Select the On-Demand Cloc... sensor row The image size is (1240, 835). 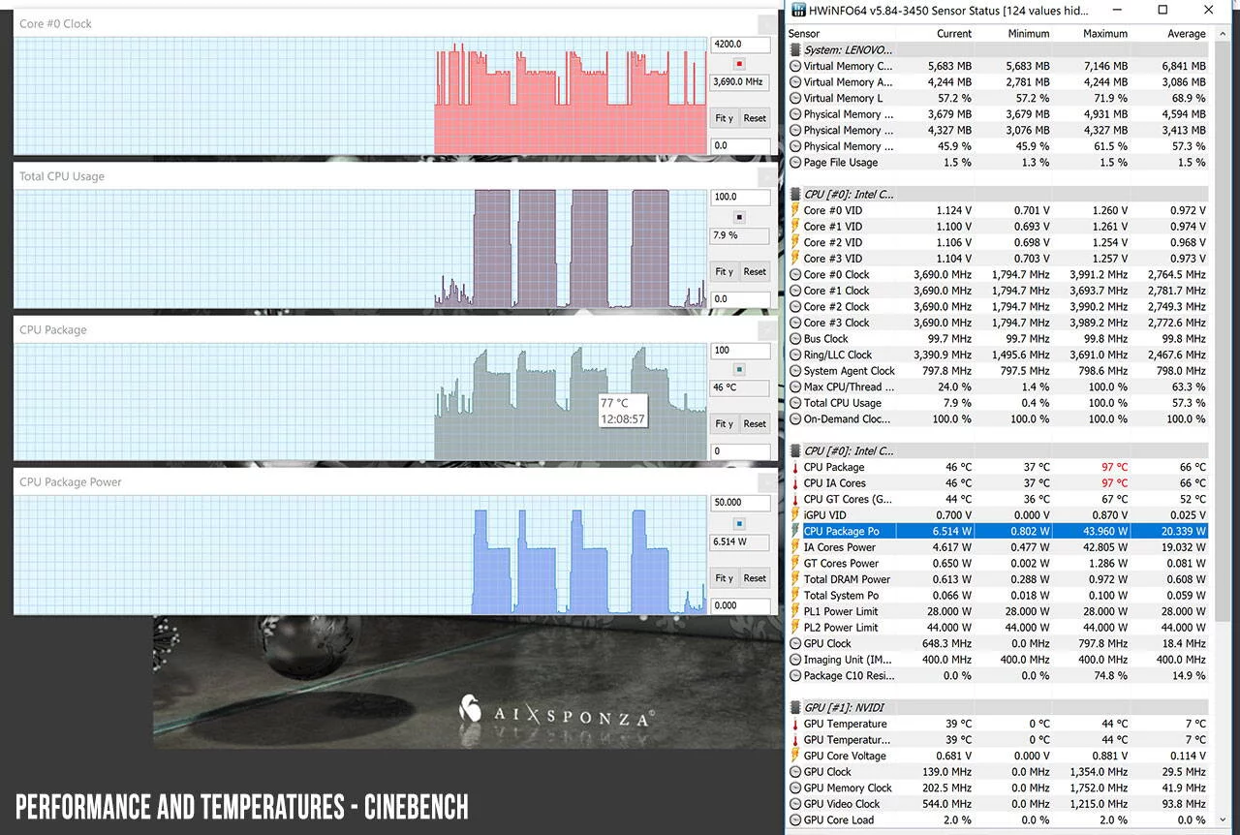(x=998, y=418)
